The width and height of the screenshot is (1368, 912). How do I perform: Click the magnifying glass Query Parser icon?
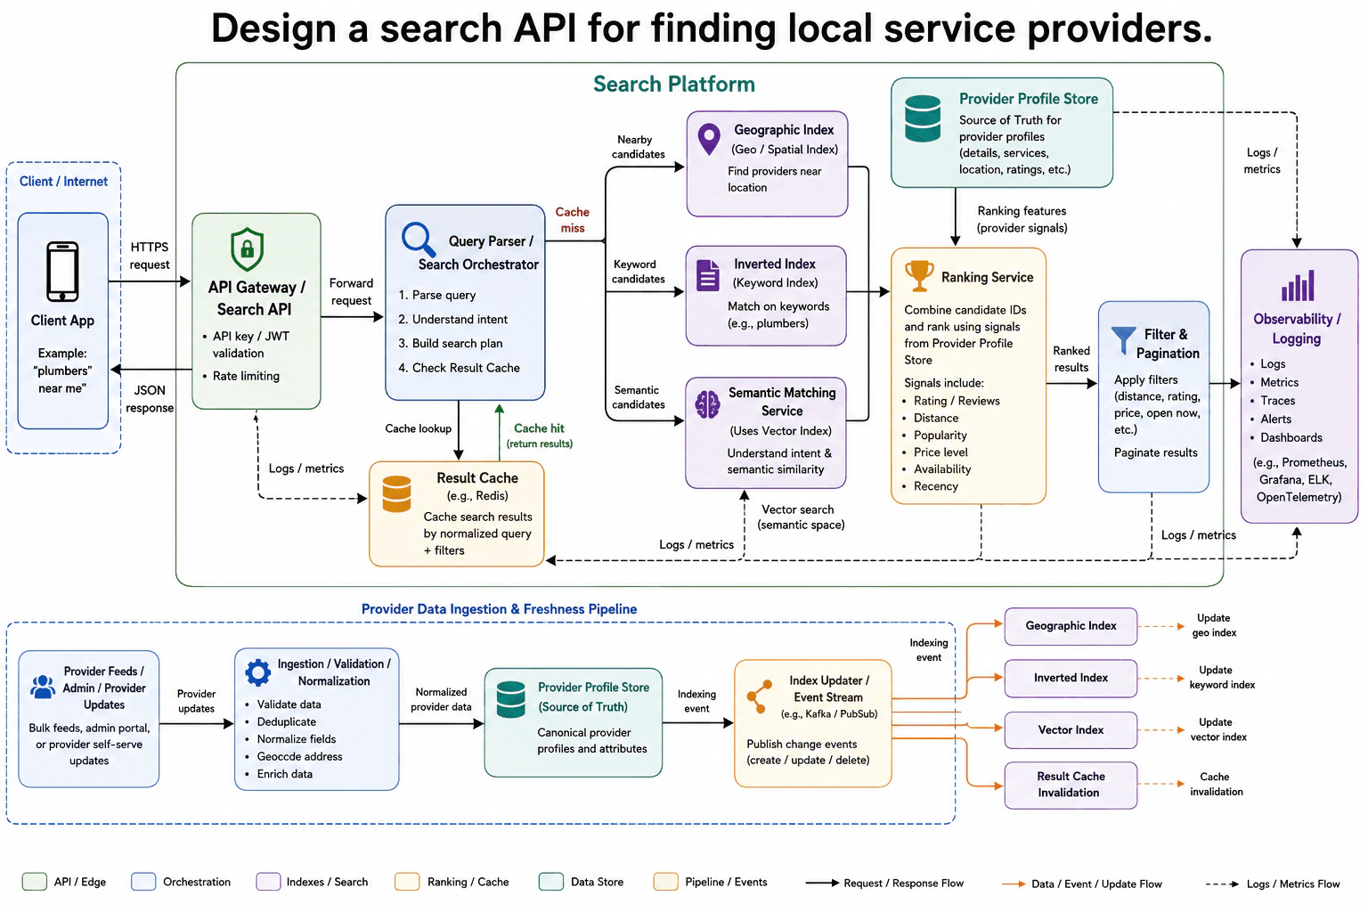(x=418, y=240)
